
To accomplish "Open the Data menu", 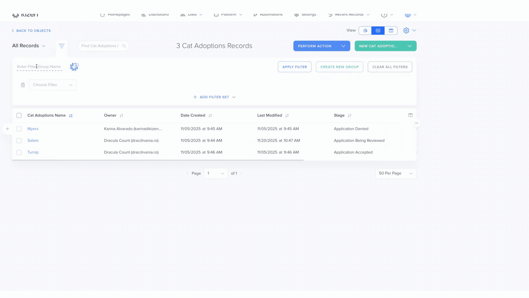I will tap(192, 15).
